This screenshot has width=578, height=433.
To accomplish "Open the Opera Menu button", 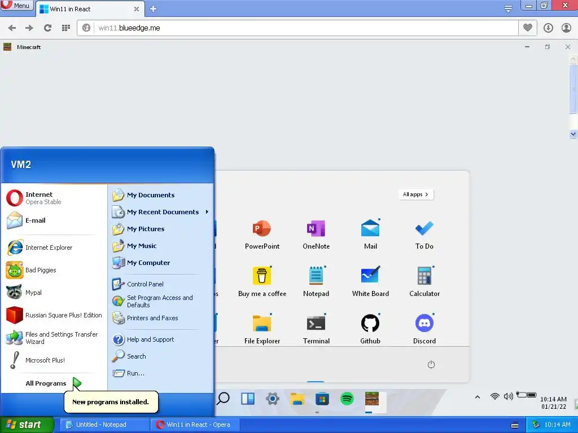I will click(x=17, y=6).
